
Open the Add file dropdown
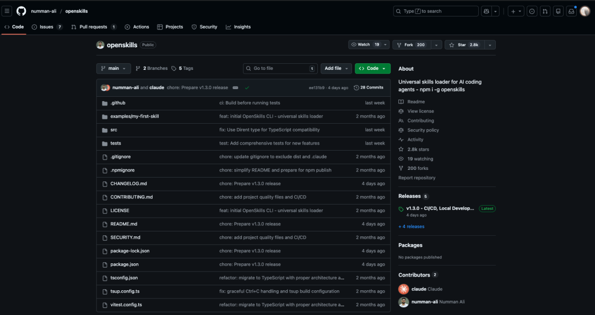[x=336, y=68]
